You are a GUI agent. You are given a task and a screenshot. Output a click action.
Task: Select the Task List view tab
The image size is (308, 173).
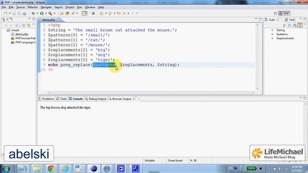pyautogui.click(x=290, y=20)
